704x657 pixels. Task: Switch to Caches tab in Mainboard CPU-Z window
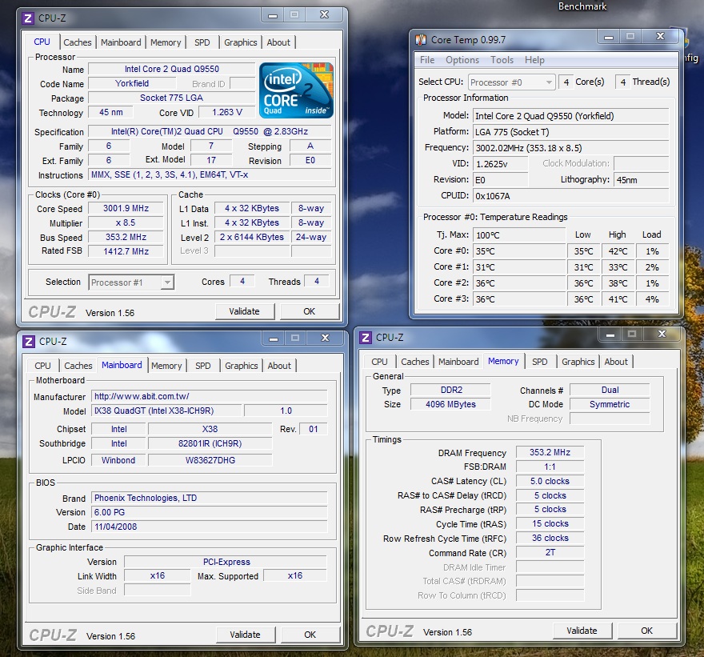(x=78, y=366)
